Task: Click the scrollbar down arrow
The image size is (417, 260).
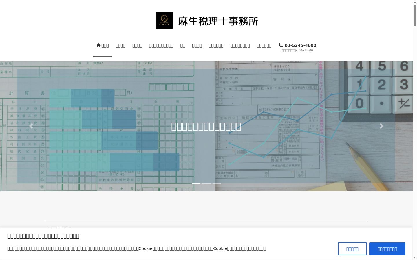Action: [415, 257]
